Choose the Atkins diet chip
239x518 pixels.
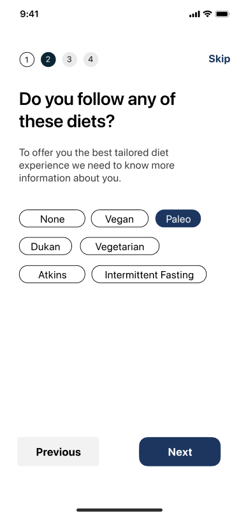pyautogui.click(x=52, y=274)
